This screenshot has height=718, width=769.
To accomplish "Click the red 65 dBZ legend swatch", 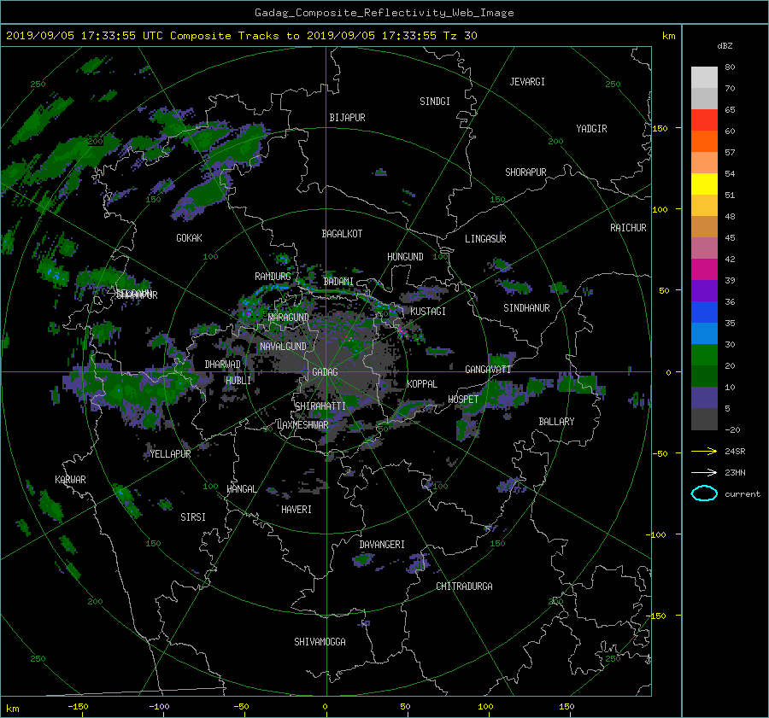I will click(704, 120).
